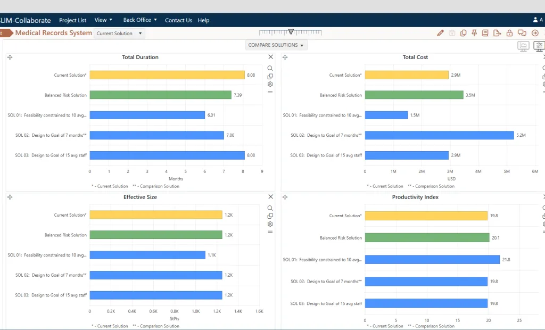Click green Balanced Risk bar in Total Duration
Viewport: 545px width, 330px height.
click(160, 95)
